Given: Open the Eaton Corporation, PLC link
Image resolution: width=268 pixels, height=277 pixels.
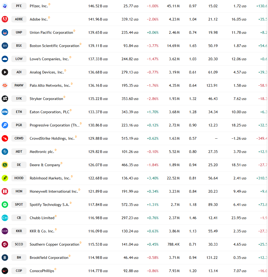Looking at the screenshot, I should click(49, 112).
